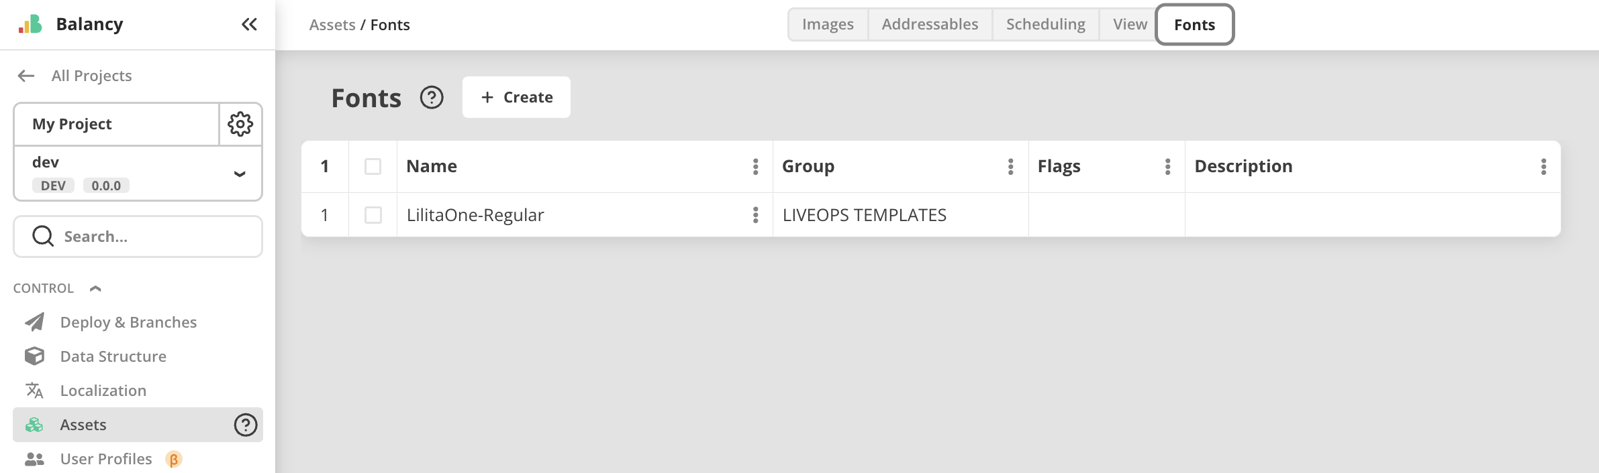Collapse the CONTROL section

pyautogui.click(x=95, y=289)
